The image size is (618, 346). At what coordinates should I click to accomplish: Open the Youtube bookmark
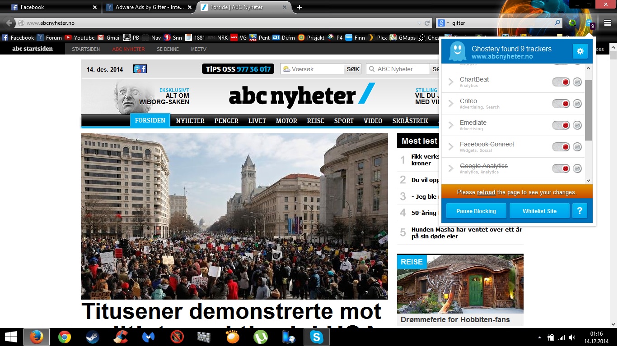[80, 37]
